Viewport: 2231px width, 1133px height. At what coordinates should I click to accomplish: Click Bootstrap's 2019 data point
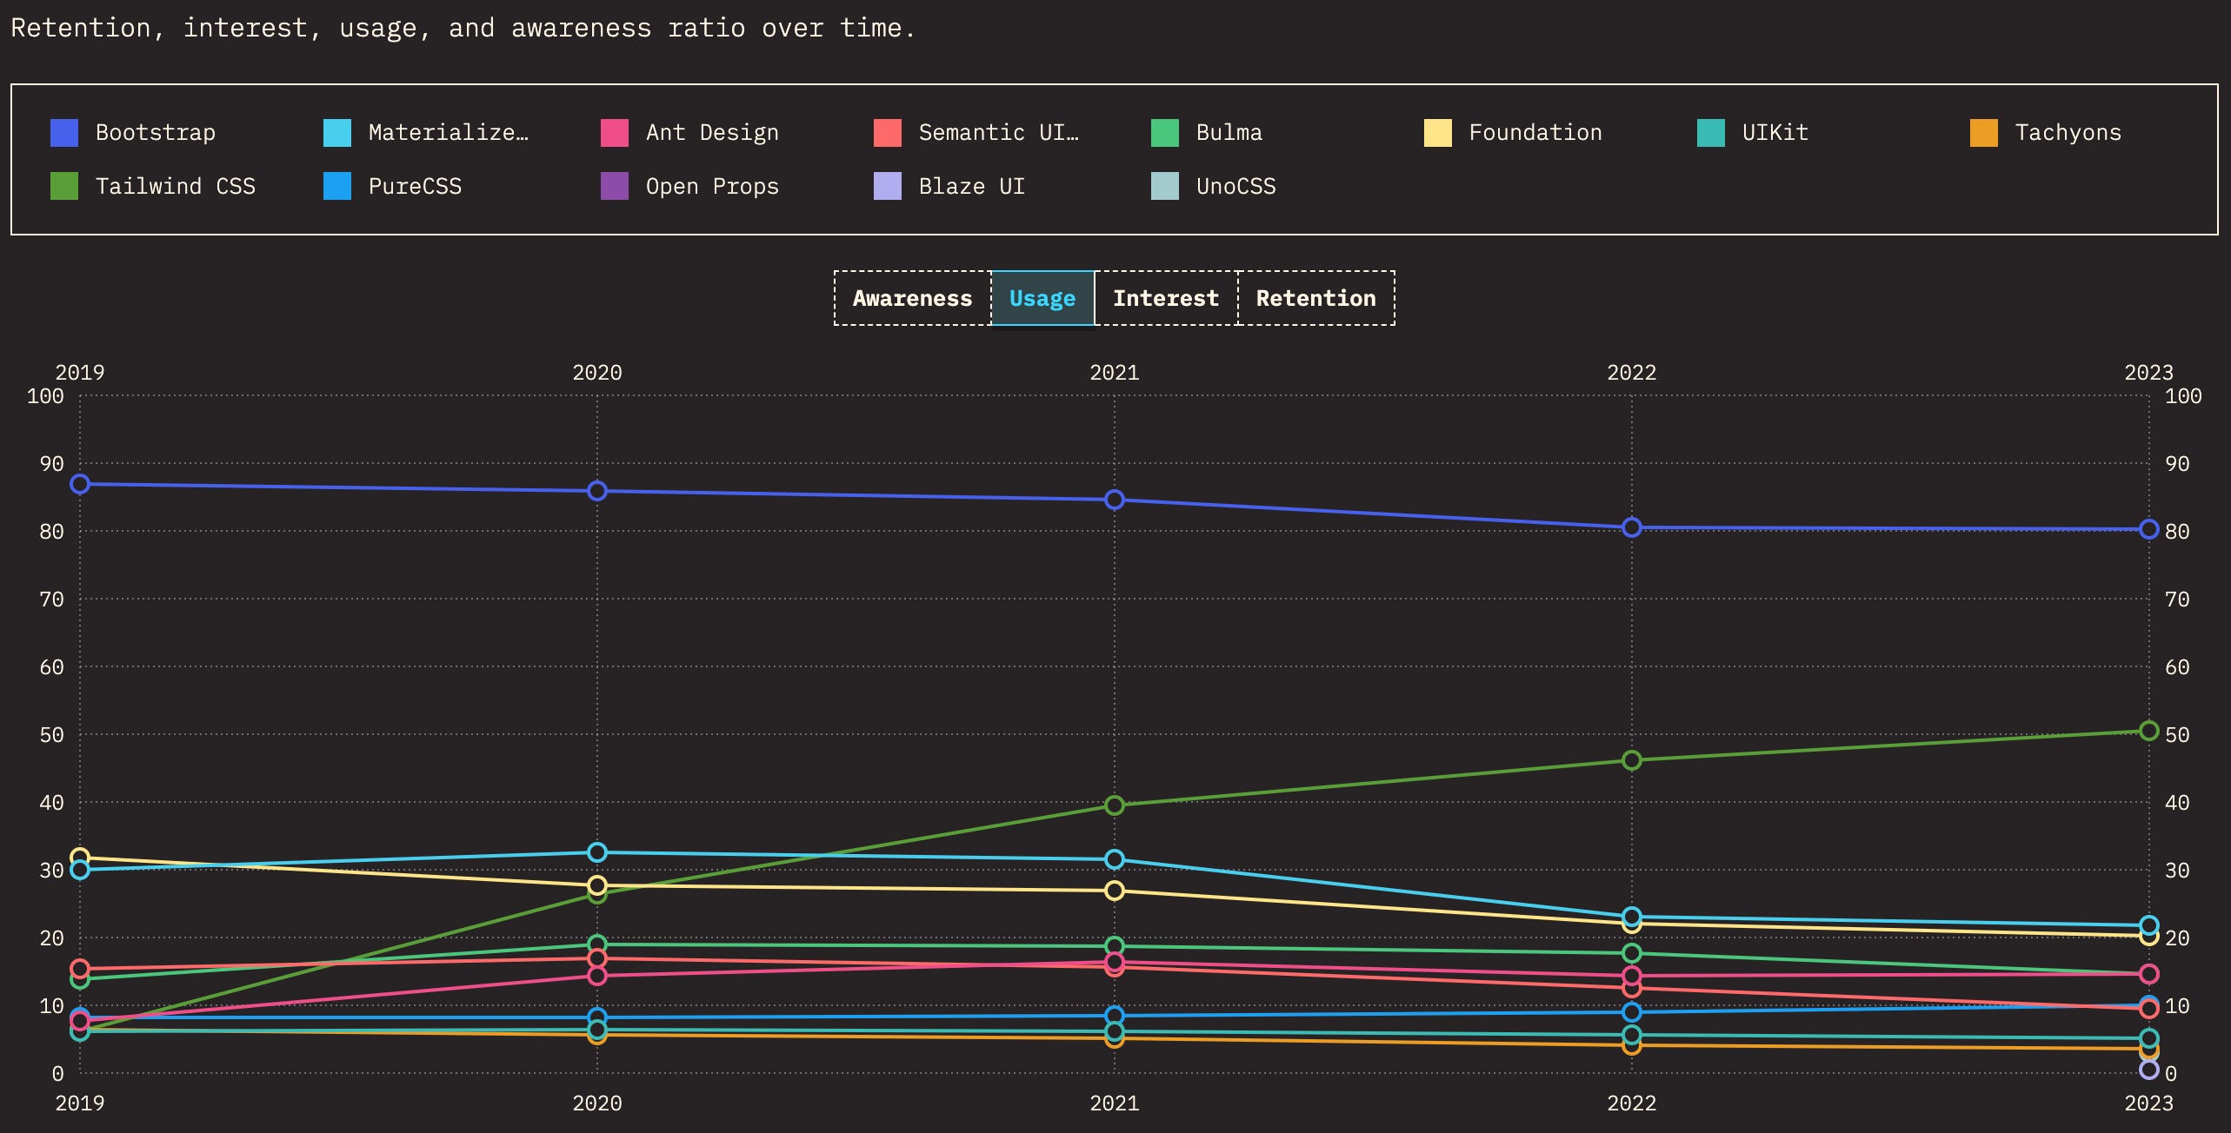(x=80, y=484)
